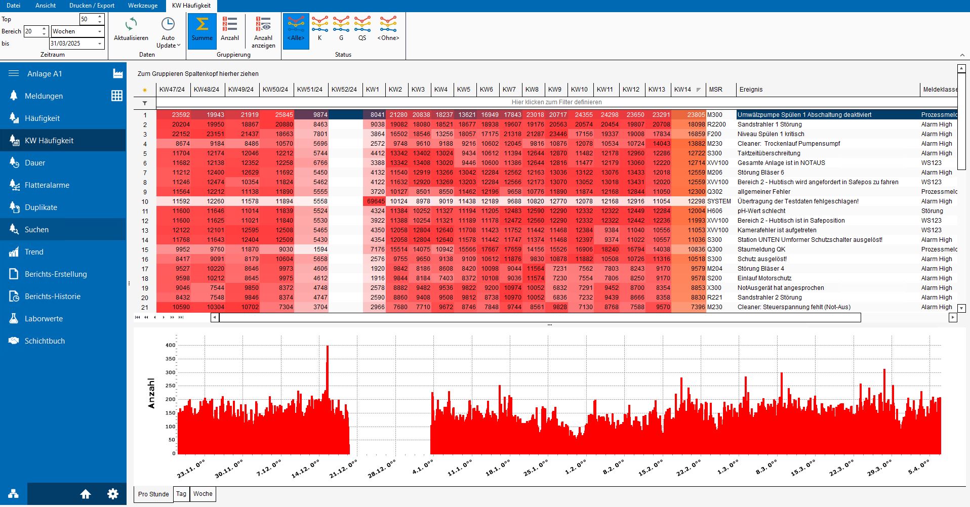Switch chart to the Woche tab

(203, 494)
